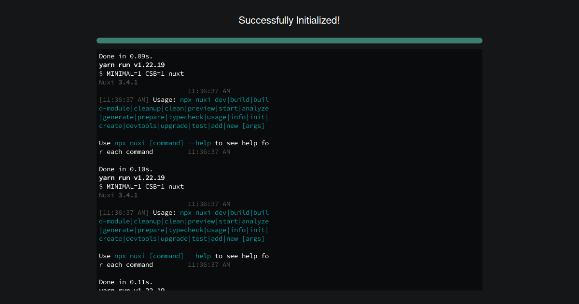Screen dimensions: 579x304
Task: Select the 'yarn run v1.22.19' bold line
Action: tap(132, 65)
